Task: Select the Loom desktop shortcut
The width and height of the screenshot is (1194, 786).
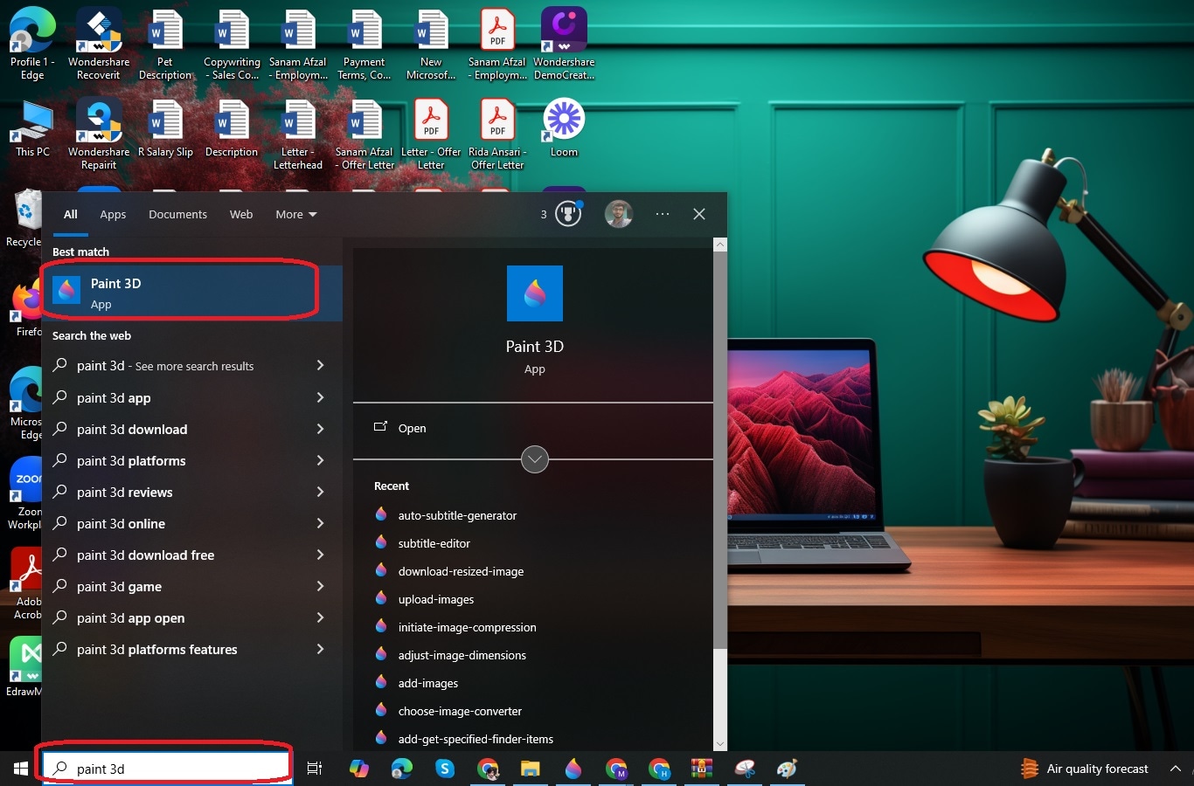Action: point(564,128)
